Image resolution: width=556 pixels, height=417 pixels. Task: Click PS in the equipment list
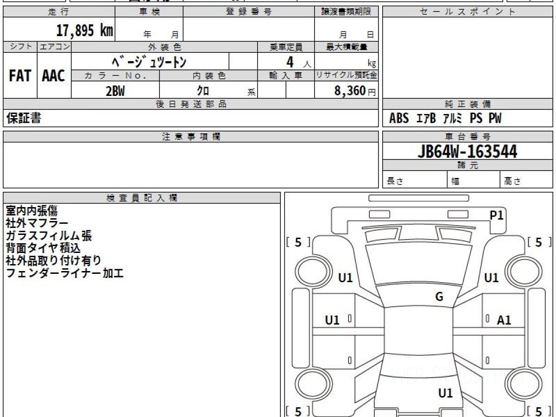pyautogui.click(x=476, y=119)
